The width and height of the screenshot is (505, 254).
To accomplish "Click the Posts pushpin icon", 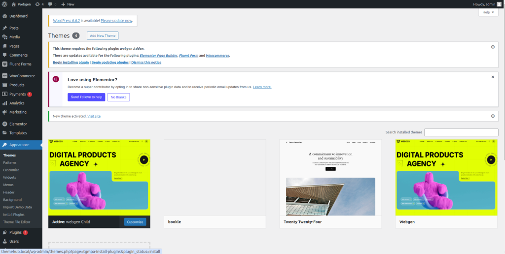I will 4,28.
